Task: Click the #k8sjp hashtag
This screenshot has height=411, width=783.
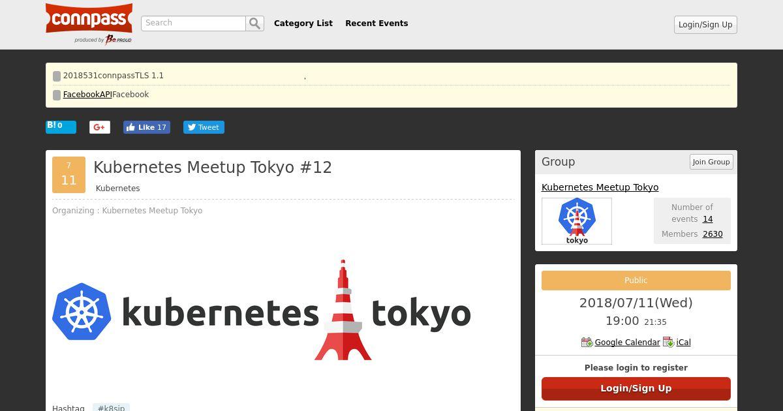Action: point(111,408)
